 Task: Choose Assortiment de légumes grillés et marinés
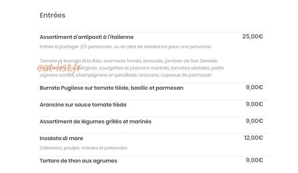tap(96, 121)
